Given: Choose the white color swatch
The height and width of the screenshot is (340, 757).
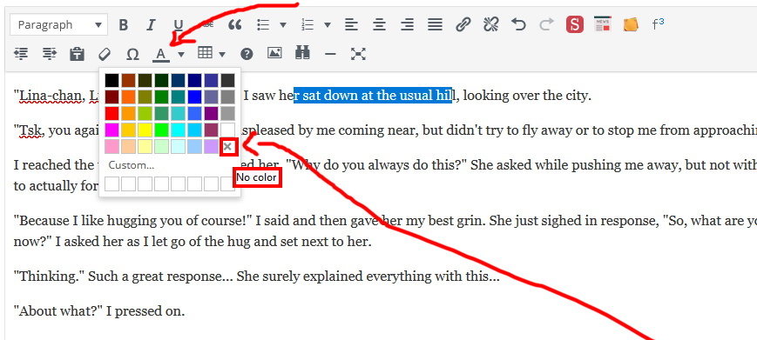Looking at the screenshot, I should point(228,130).
